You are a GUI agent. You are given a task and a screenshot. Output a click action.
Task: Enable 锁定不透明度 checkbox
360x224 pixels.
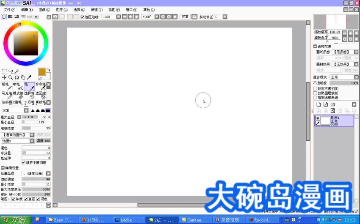315,88
